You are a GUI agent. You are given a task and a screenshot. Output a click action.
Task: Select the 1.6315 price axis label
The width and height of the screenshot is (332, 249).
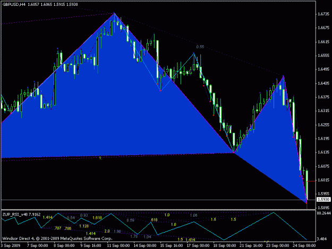tap(324, 111)
